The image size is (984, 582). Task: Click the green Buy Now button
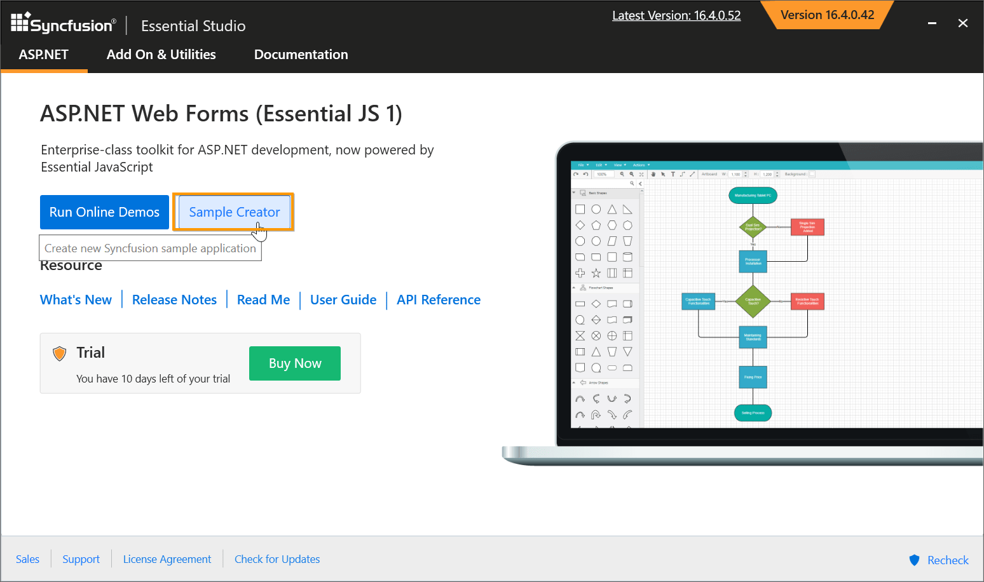(295, 363)
